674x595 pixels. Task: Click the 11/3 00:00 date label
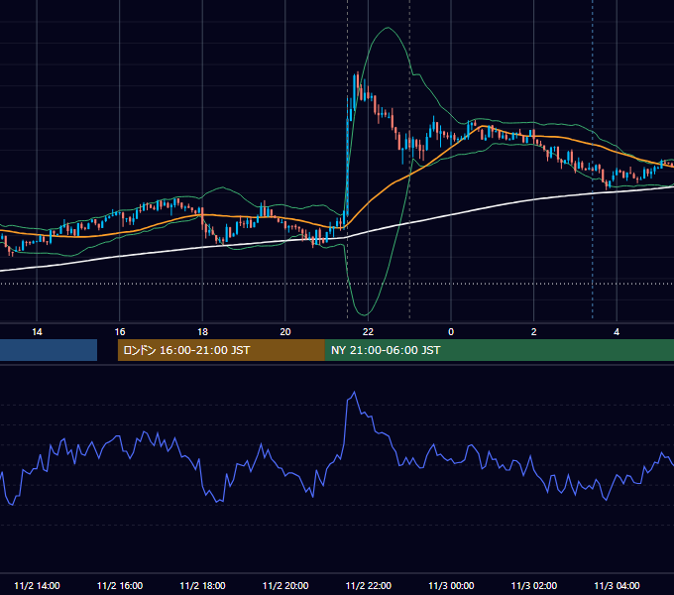coord(451,585)
